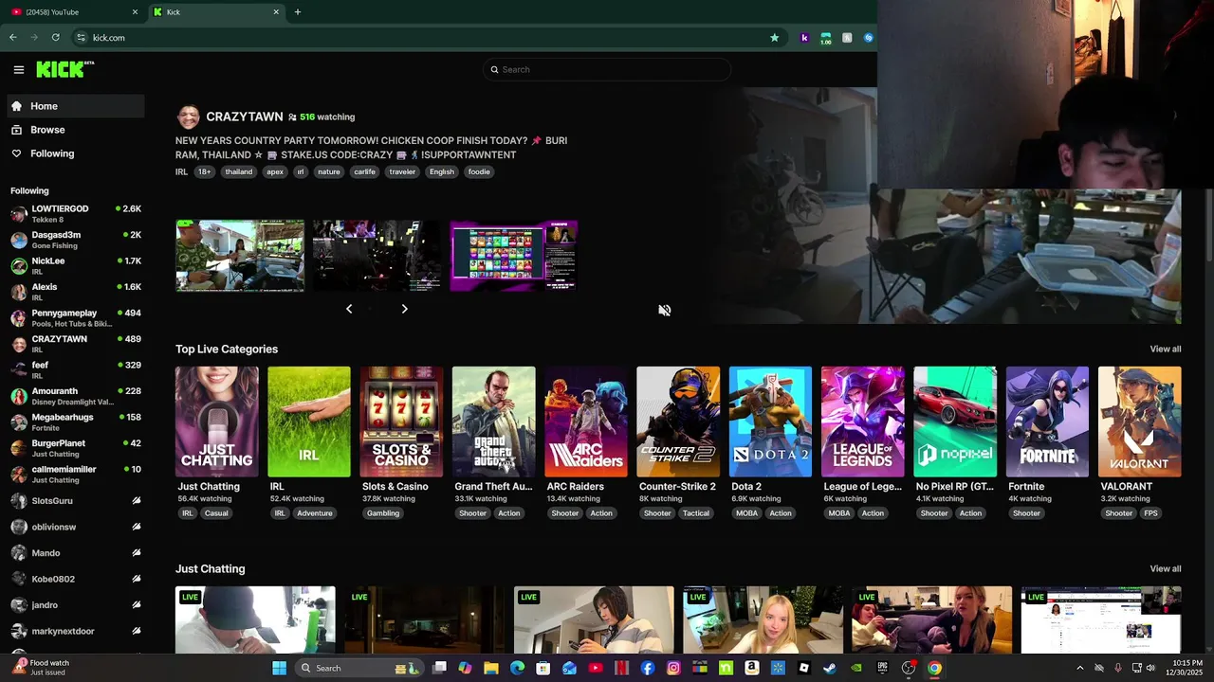1214x682 pixels.
Task: Open Epic Games launcher from taskbar
Action: [x=882, y=668]
